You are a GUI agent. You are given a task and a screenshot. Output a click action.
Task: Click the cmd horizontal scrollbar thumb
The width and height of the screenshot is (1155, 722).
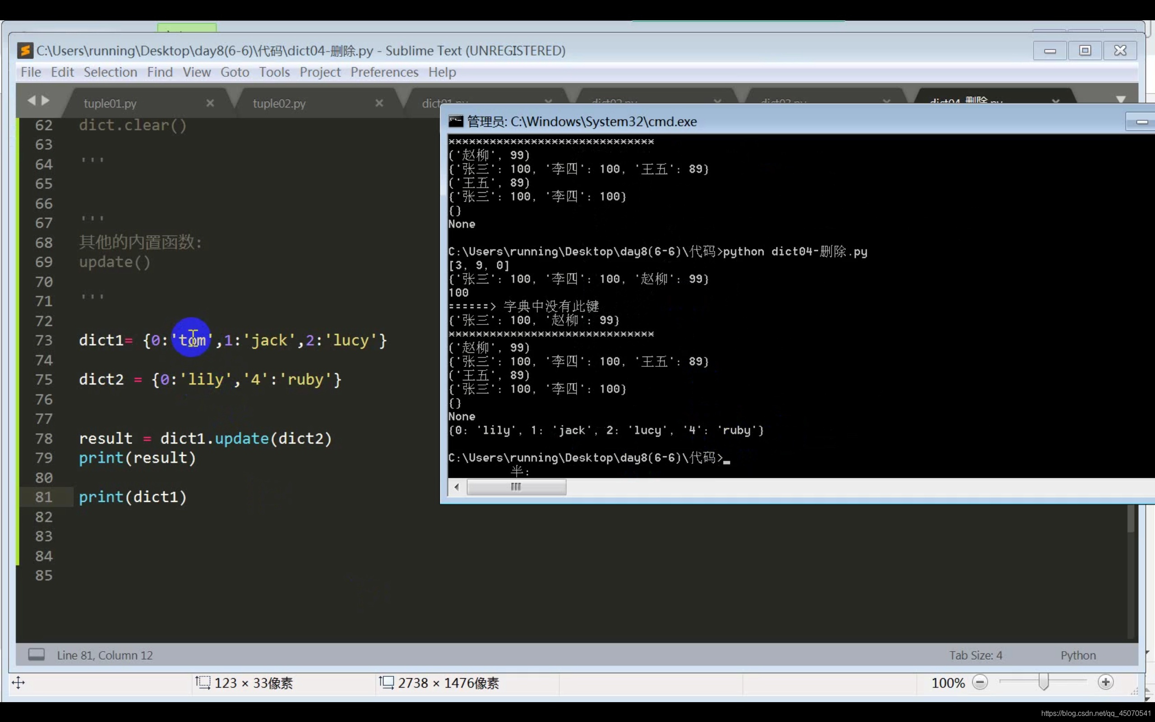[517, 487]
